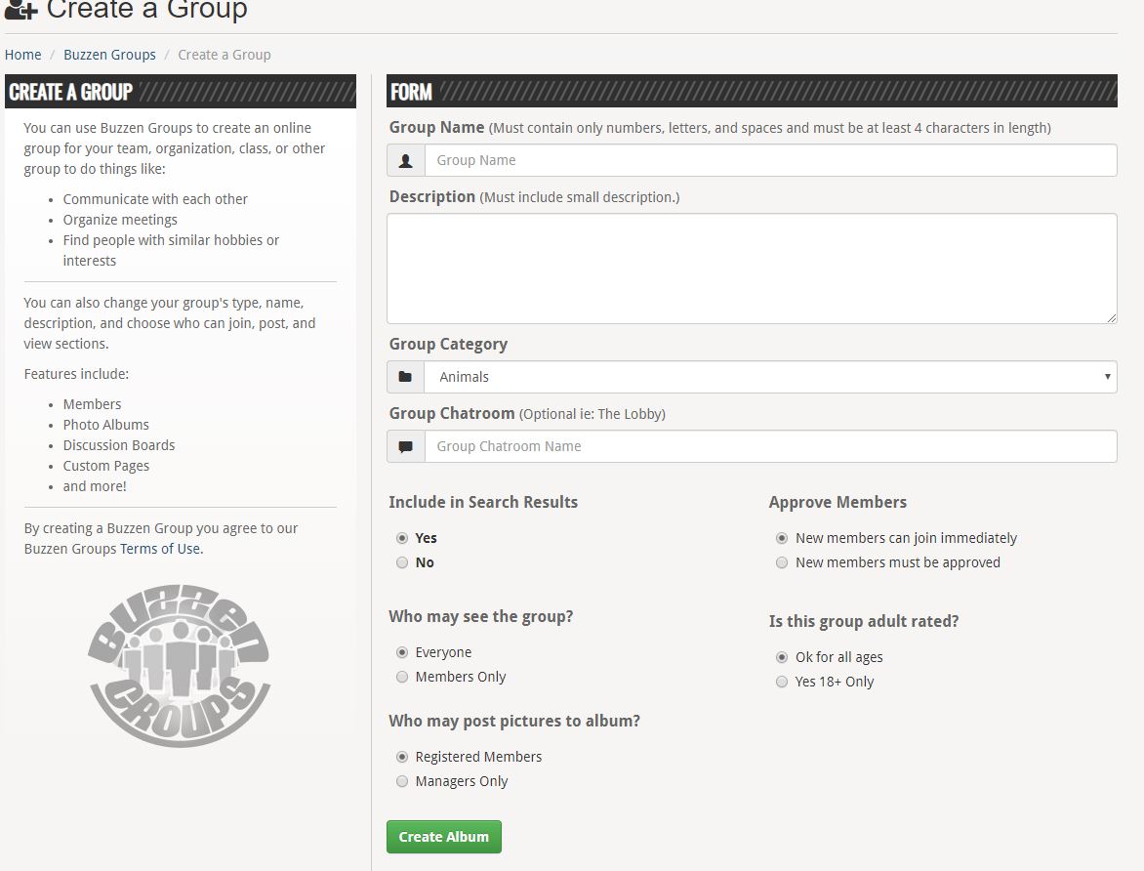Click the 'Include in Search Results' heading
The width and height of the screenshot is (1144, 871).
coord(483,502)
